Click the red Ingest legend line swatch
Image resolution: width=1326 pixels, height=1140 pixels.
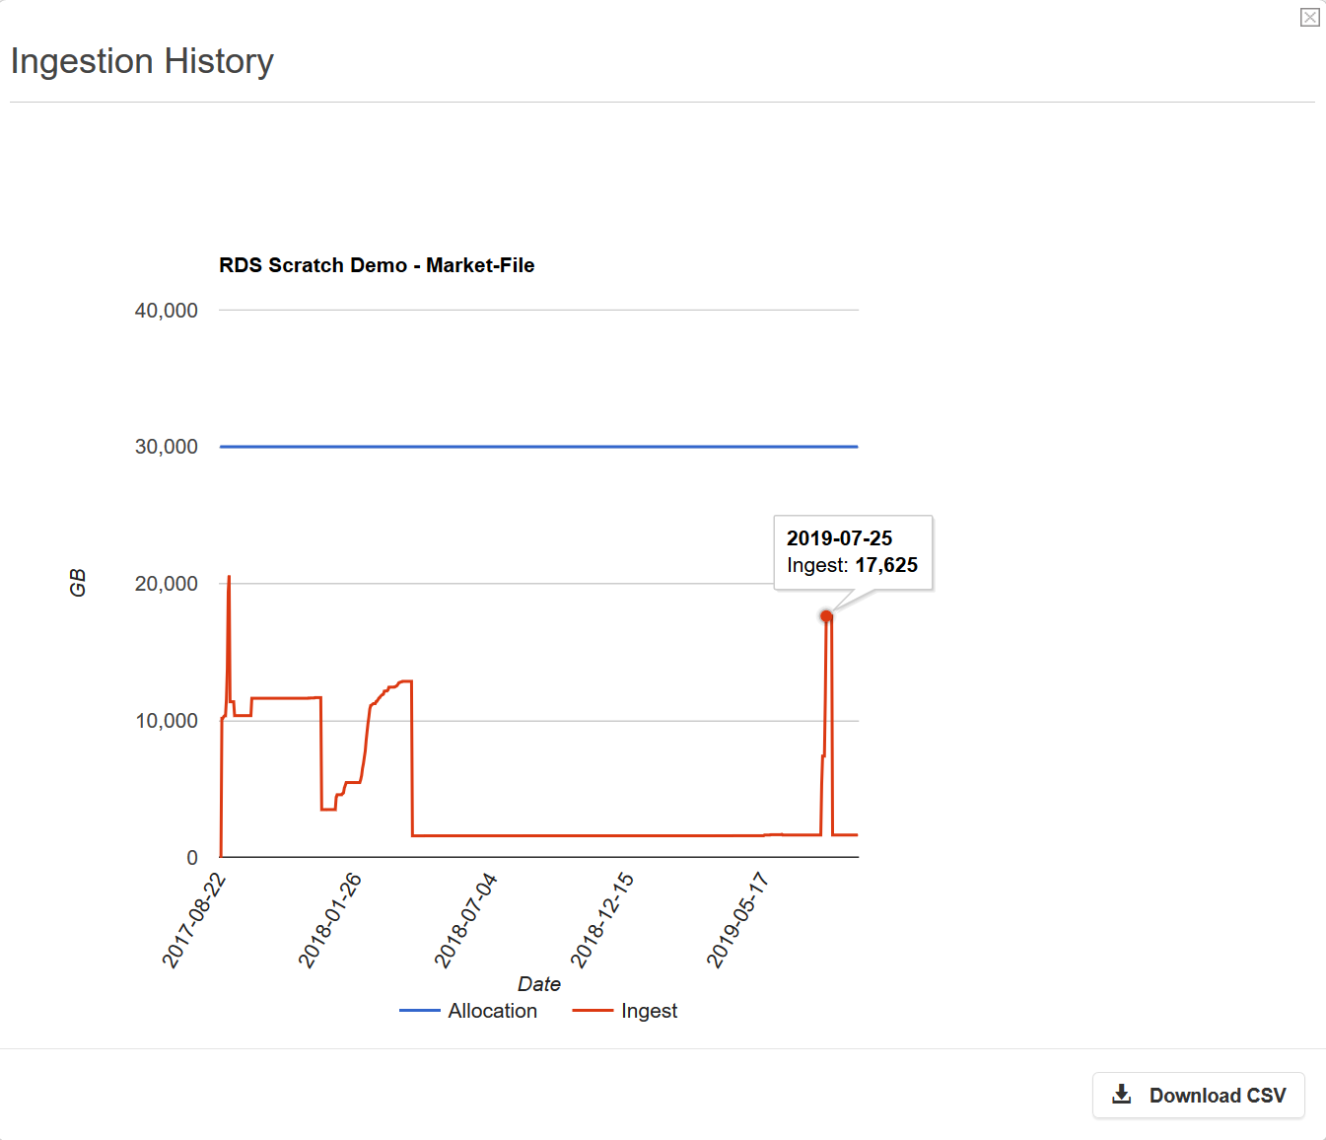tap(593, 1011)
